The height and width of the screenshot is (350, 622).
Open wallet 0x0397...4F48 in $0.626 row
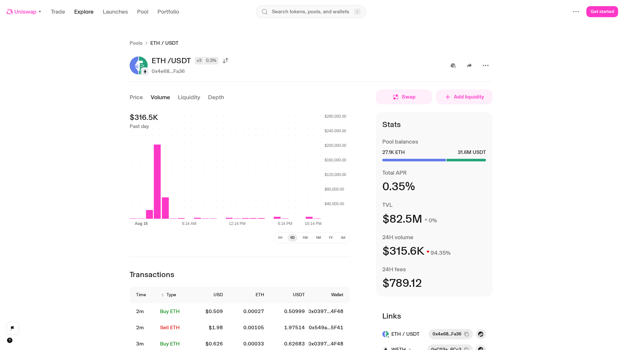326,344
